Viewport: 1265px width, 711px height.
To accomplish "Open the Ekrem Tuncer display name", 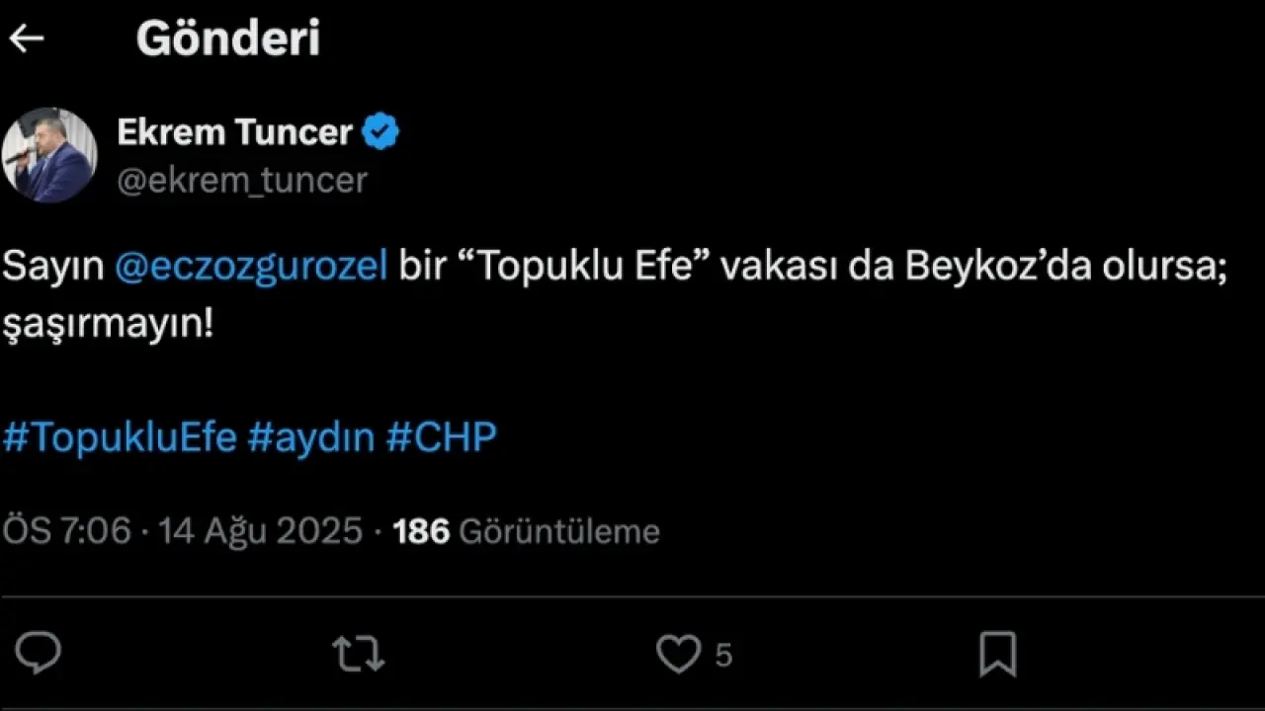I will point(234,132).
